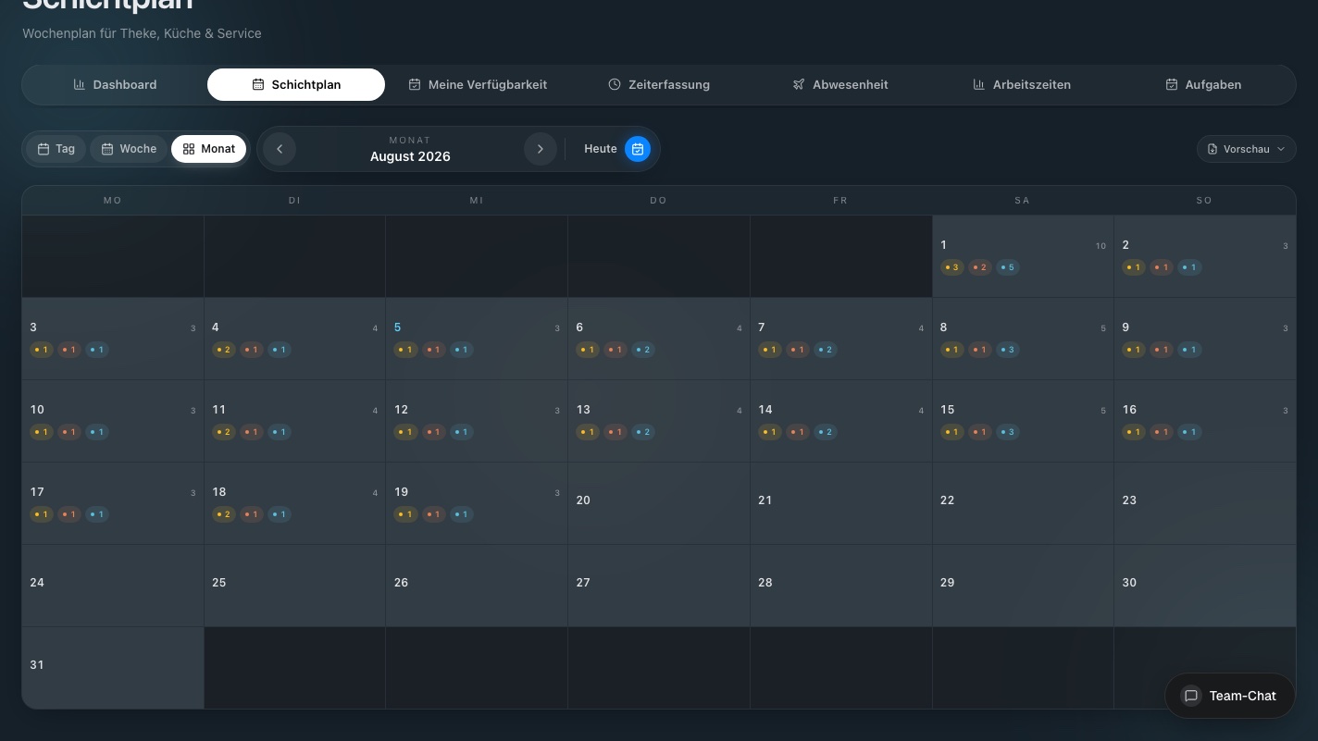This screenshot has height=741, width=1318.
Task: Click the yellow badge on August 4
Action: (x=223, y=350)
